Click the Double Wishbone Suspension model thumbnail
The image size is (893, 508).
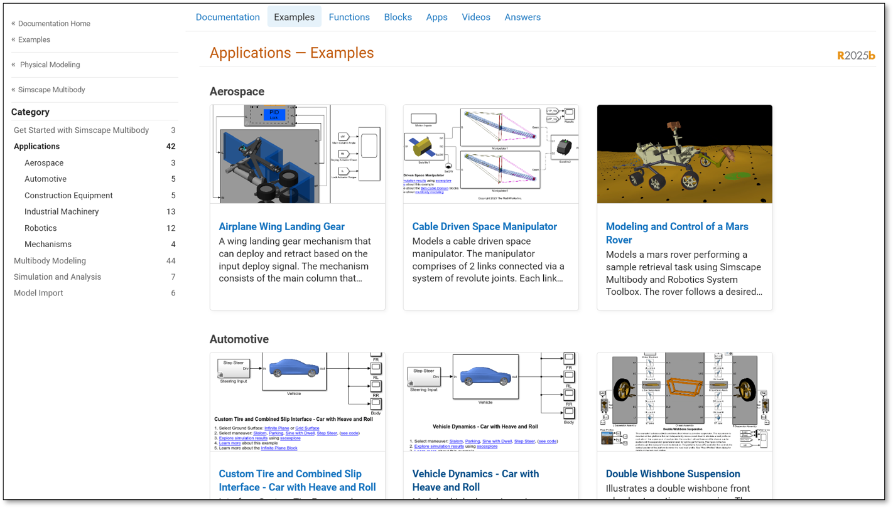685,401
